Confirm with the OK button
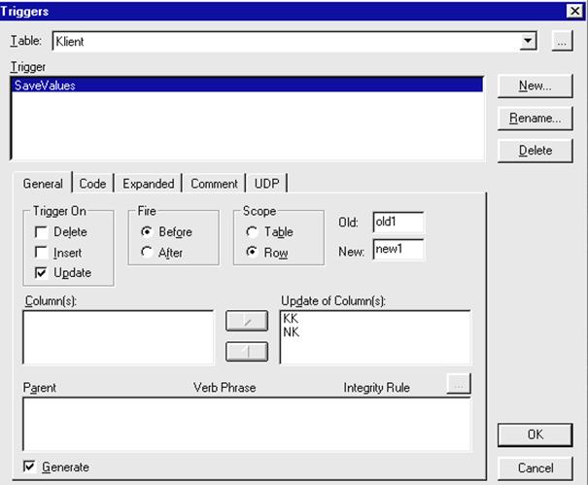 536,434
